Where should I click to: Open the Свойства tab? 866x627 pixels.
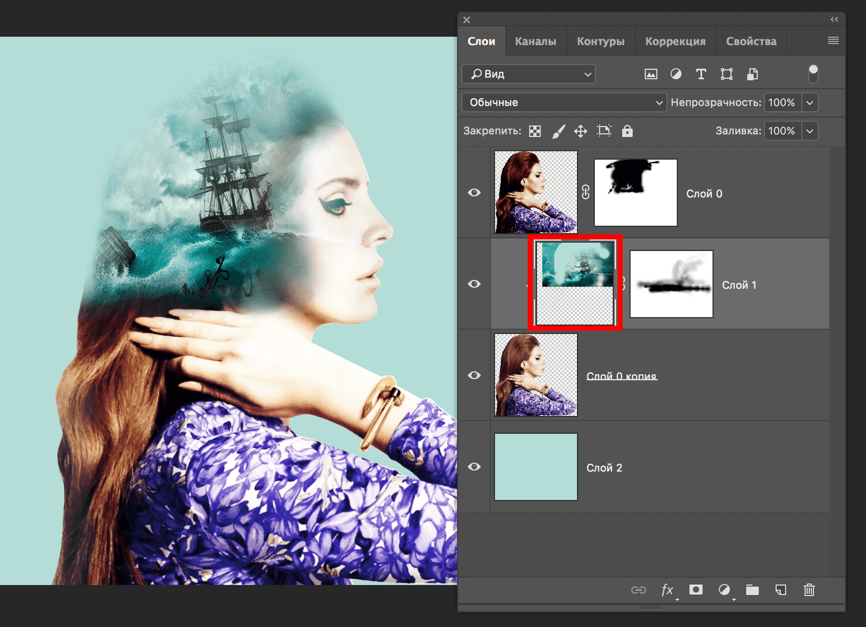[751, 41]
